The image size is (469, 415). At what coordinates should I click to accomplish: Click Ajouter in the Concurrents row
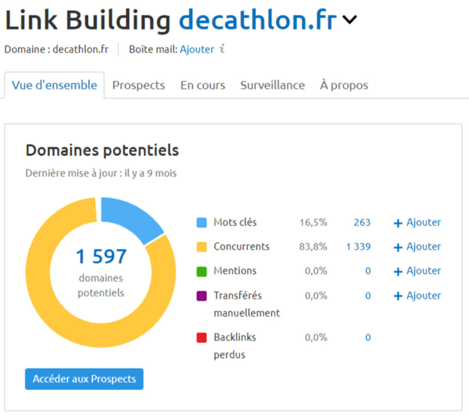[423, 247]
